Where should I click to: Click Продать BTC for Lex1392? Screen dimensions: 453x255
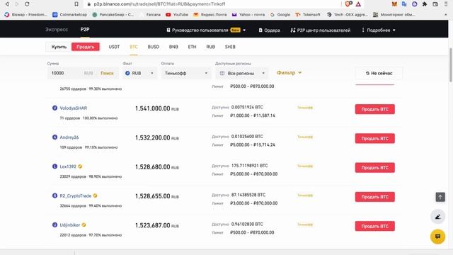[374, 168]
